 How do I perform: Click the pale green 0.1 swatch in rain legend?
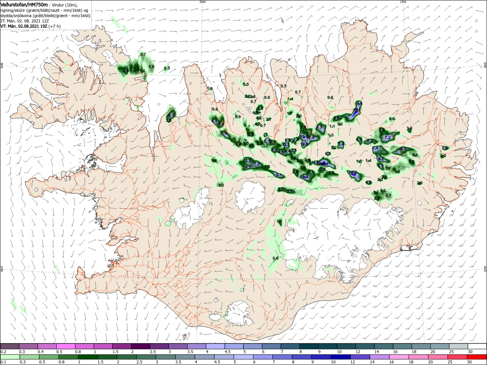click(10, 357)
